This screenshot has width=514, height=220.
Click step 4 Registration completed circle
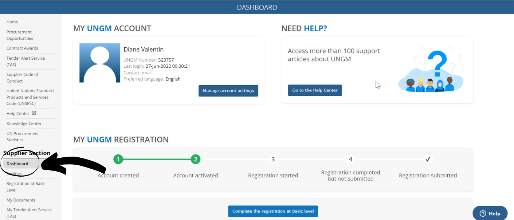tap(350, 159)
